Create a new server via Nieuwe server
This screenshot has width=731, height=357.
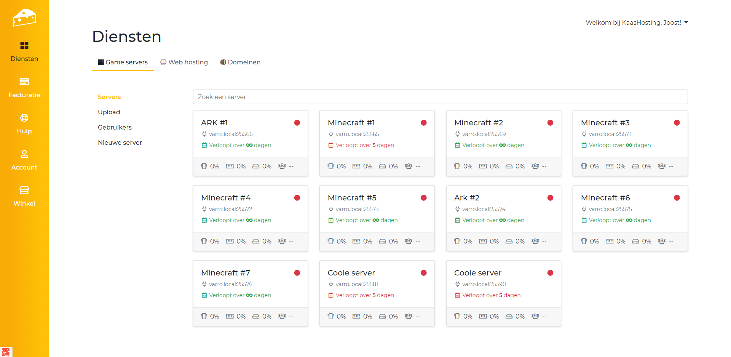pos(120,142)
